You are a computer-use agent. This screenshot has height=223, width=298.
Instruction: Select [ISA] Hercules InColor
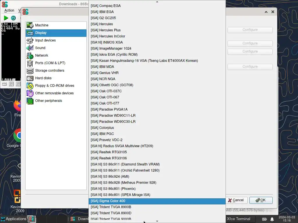coord(157,36)
